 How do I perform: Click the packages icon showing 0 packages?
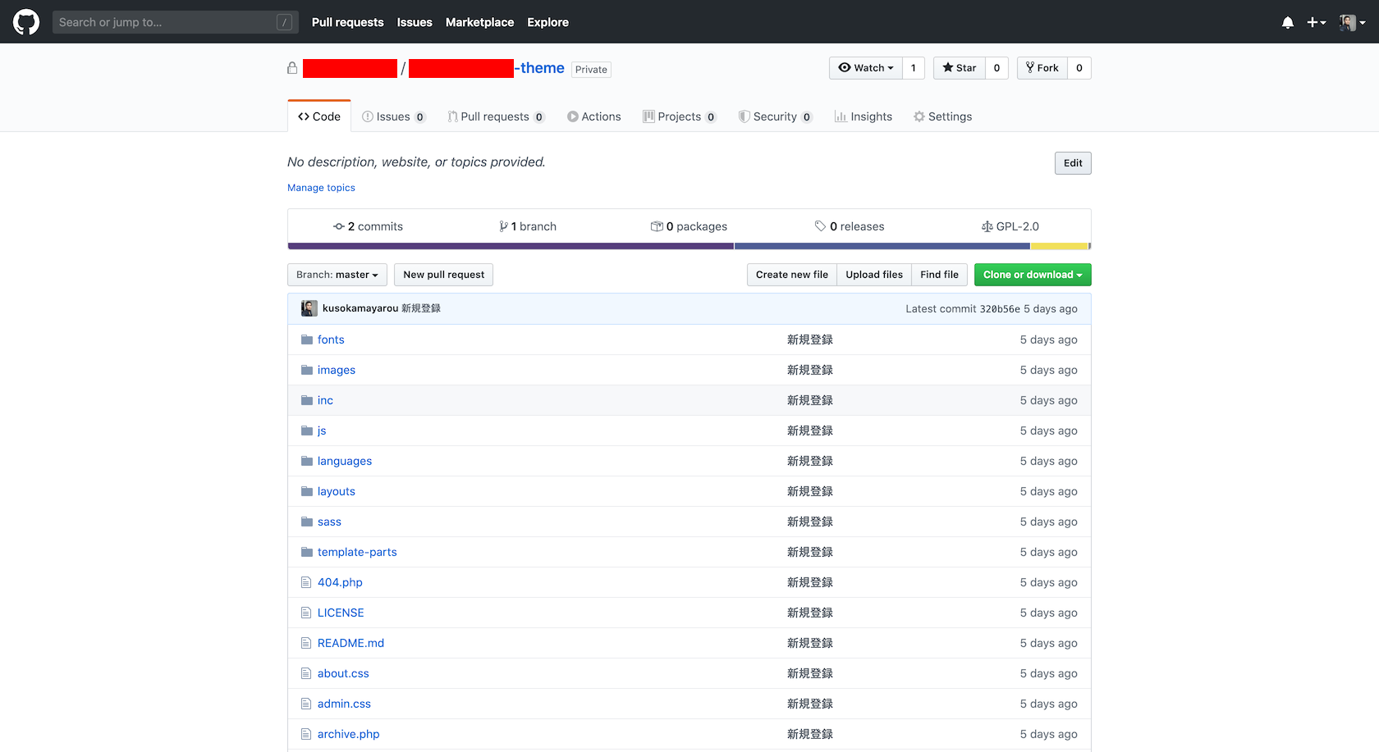657,226
